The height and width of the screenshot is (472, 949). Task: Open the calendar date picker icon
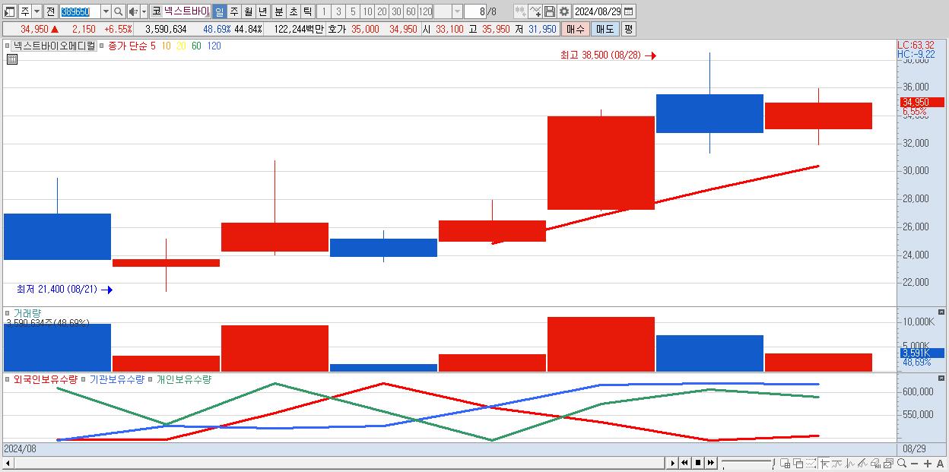pyautogui.click(x=629, y=11)
